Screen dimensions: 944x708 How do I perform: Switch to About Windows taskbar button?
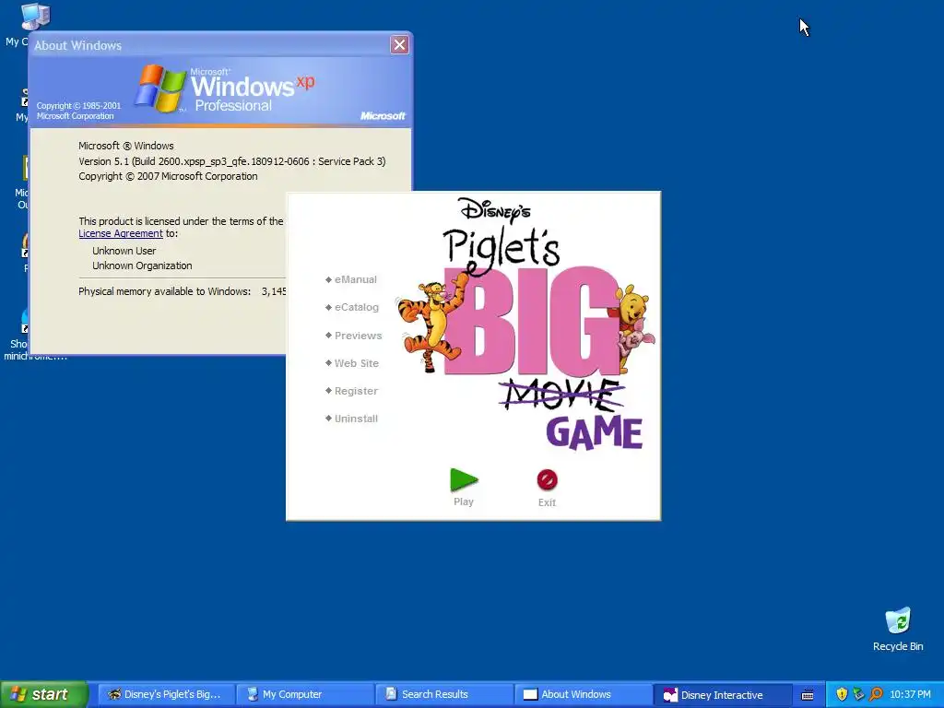pyautogui.click(x=583, y=694)
